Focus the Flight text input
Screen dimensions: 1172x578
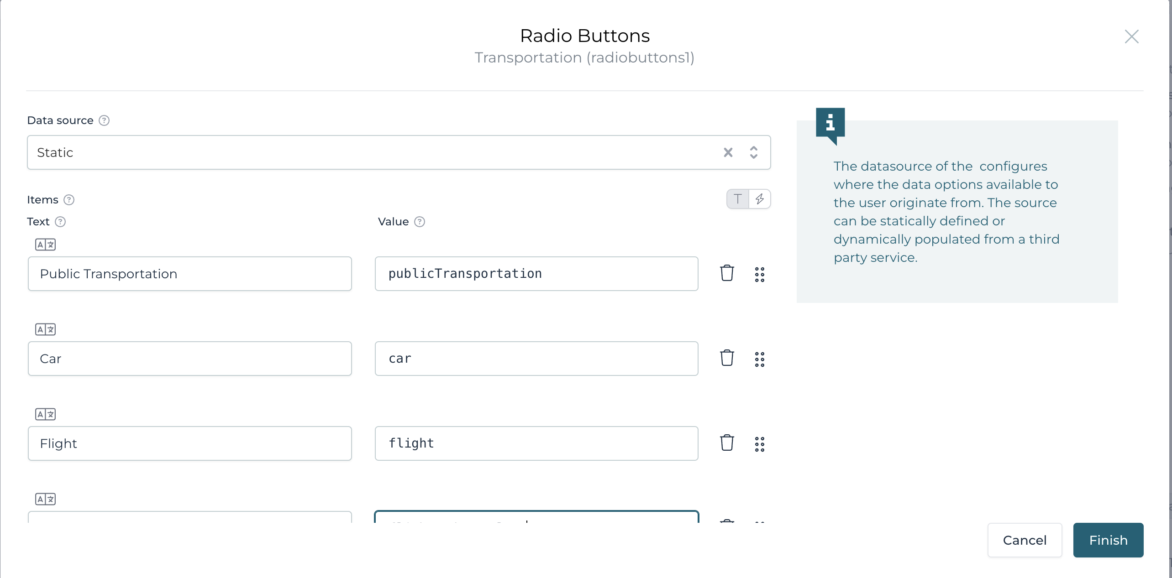pyautogui.click(x=189, y=443)
